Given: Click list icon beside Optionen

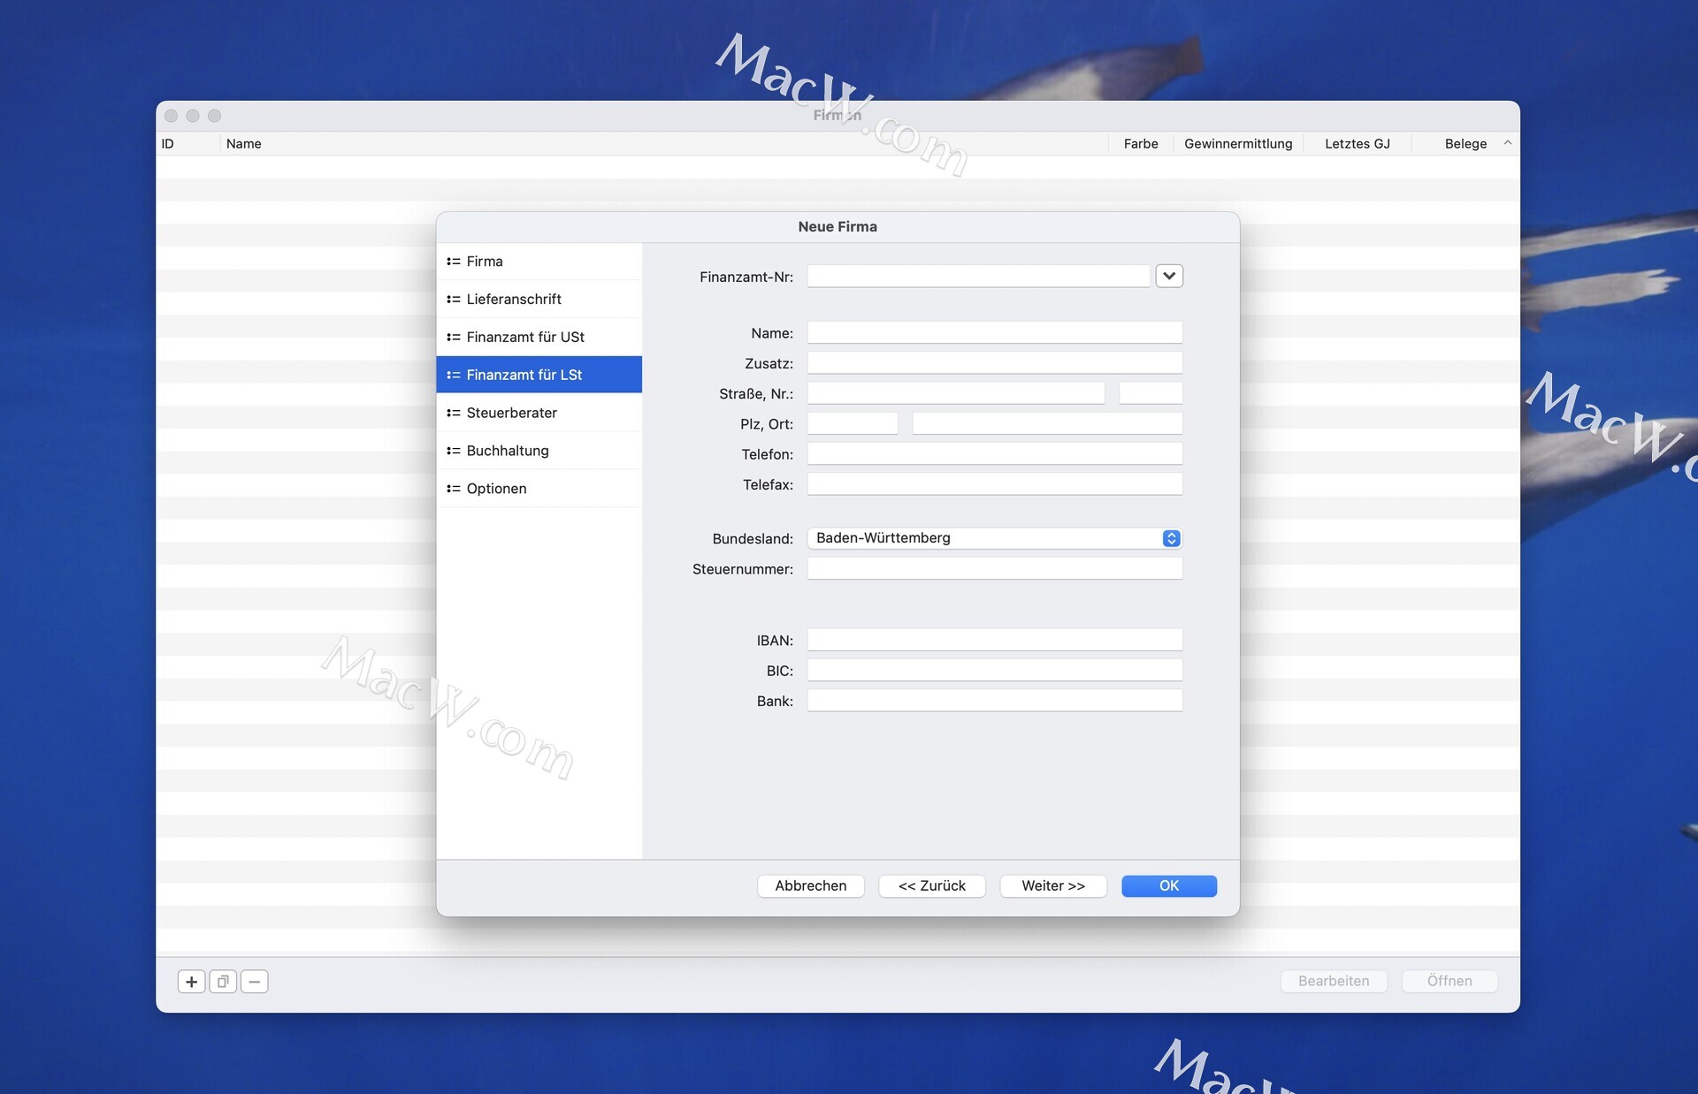Looking at the screenshot, I should [454, 489].
